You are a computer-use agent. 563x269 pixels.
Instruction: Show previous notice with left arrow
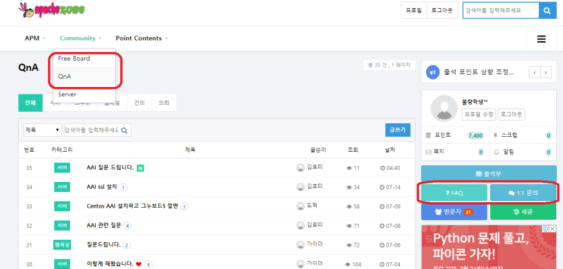pos(535,72)
